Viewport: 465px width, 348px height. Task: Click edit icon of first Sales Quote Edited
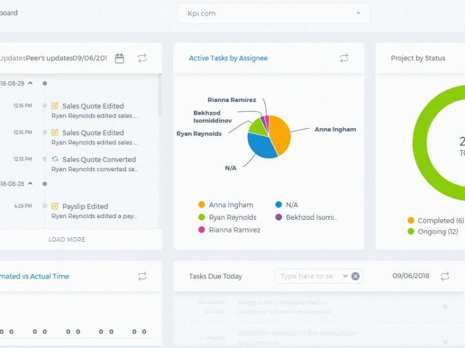click(55, 106)
